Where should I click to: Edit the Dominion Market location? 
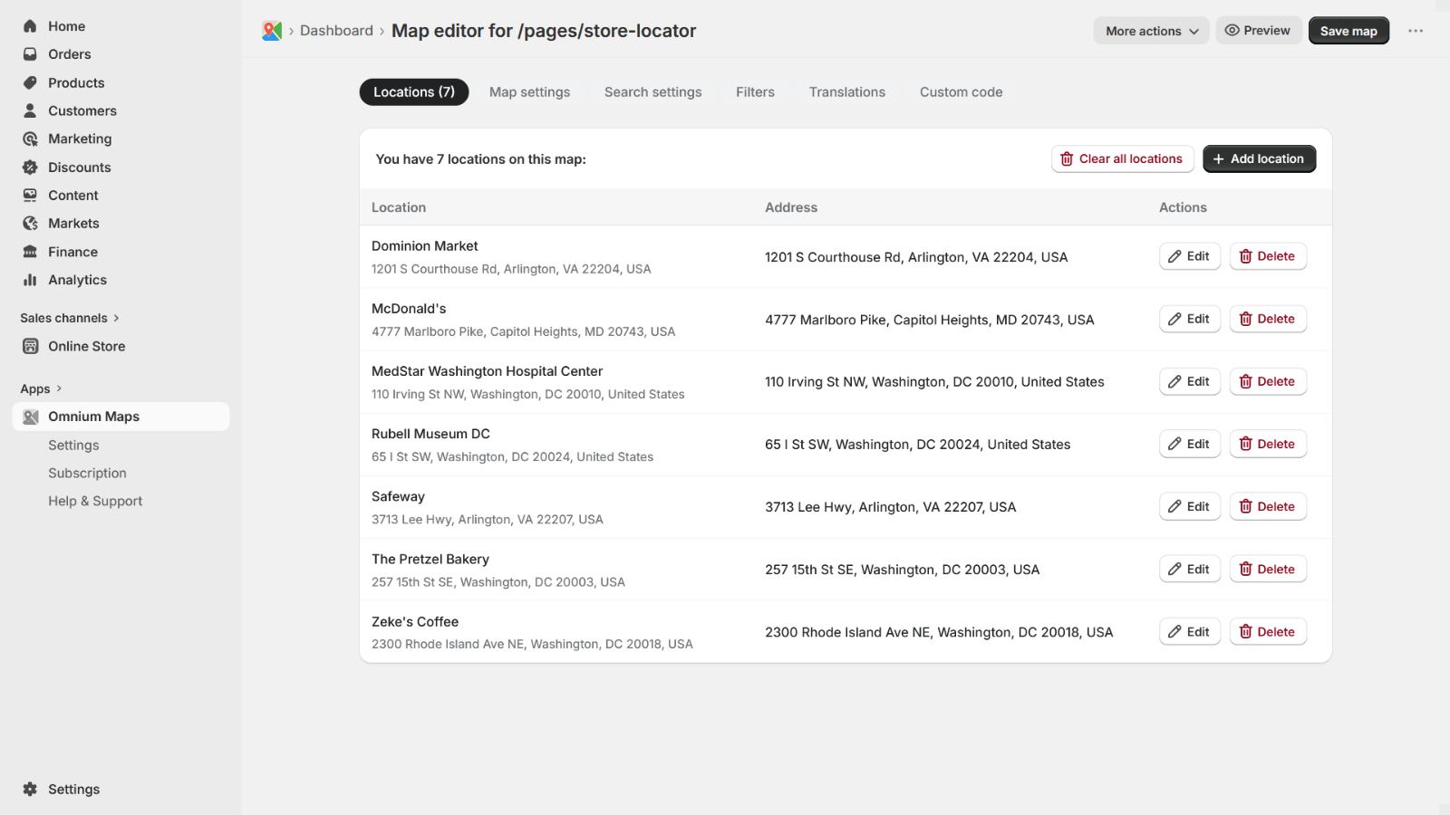tap(1189, 256)
